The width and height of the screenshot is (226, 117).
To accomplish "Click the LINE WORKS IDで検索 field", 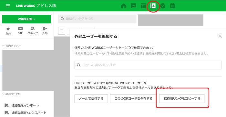I will click(148, 65).
